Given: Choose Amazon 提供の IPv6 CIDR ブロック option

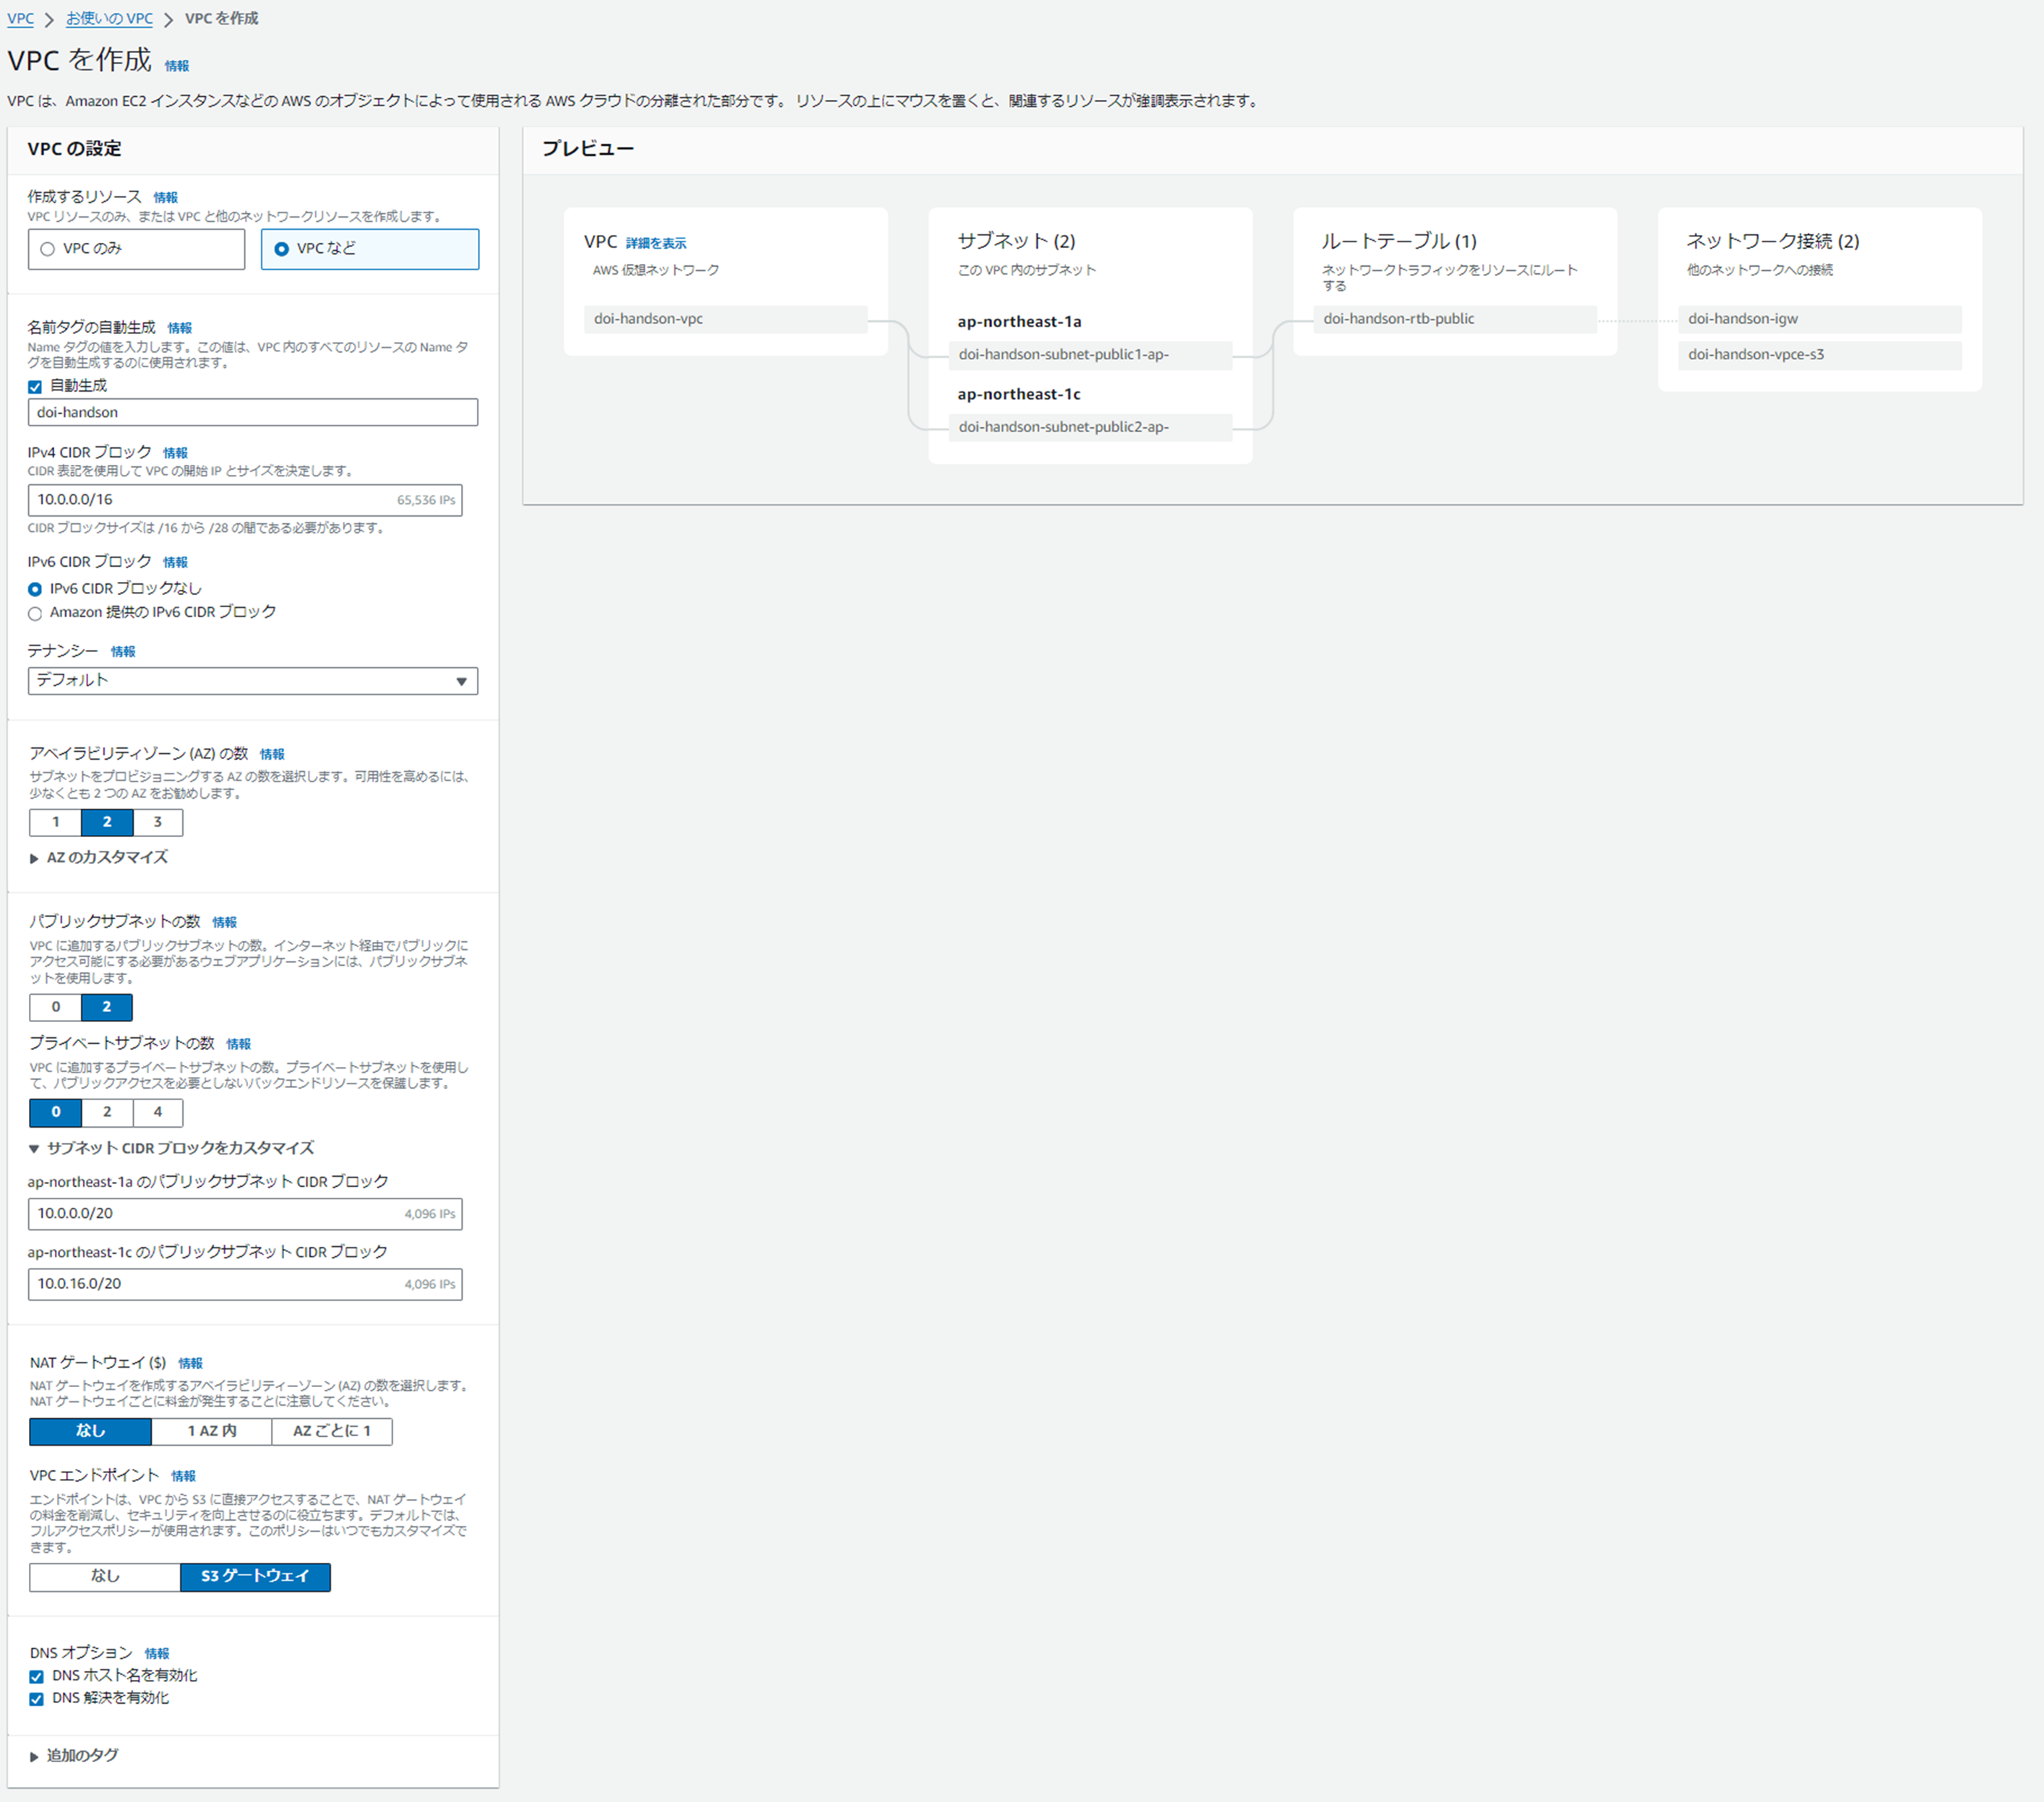Looking at the screenshot, I should click(x=35, y=613).
